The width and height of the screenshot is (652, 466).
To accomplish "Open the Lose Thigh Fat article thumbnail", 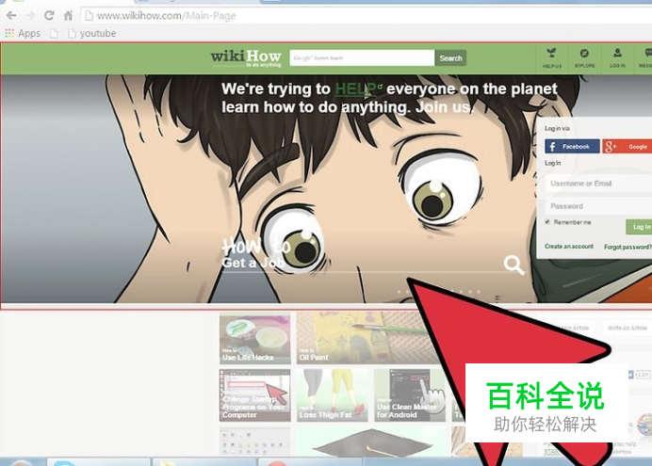I will (333, 395).
